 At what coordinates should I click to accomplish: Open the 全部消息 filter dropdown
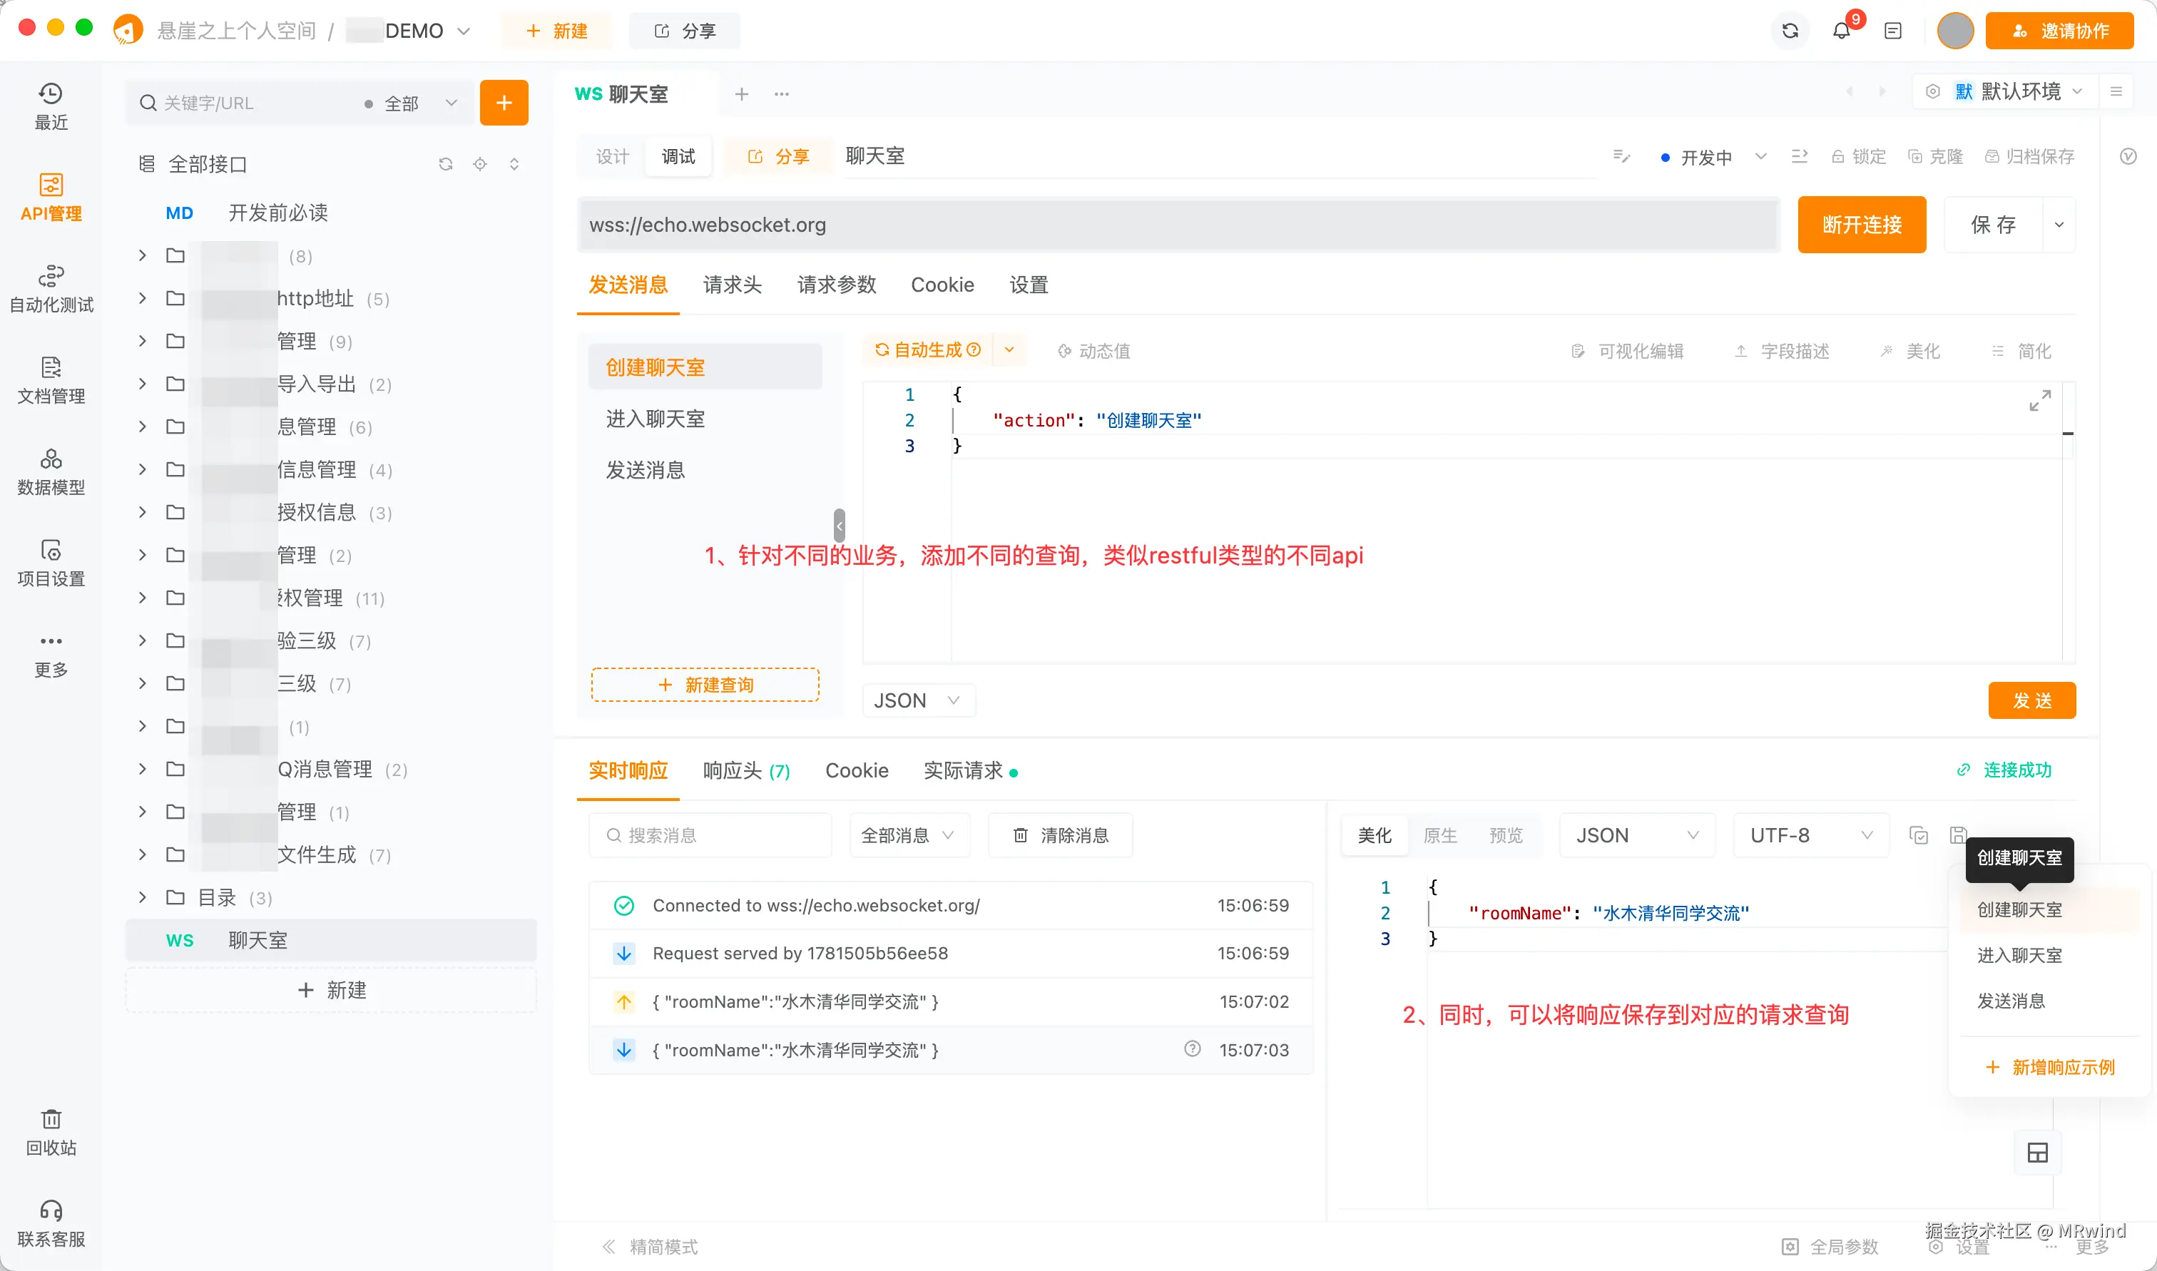pos(909,835)
